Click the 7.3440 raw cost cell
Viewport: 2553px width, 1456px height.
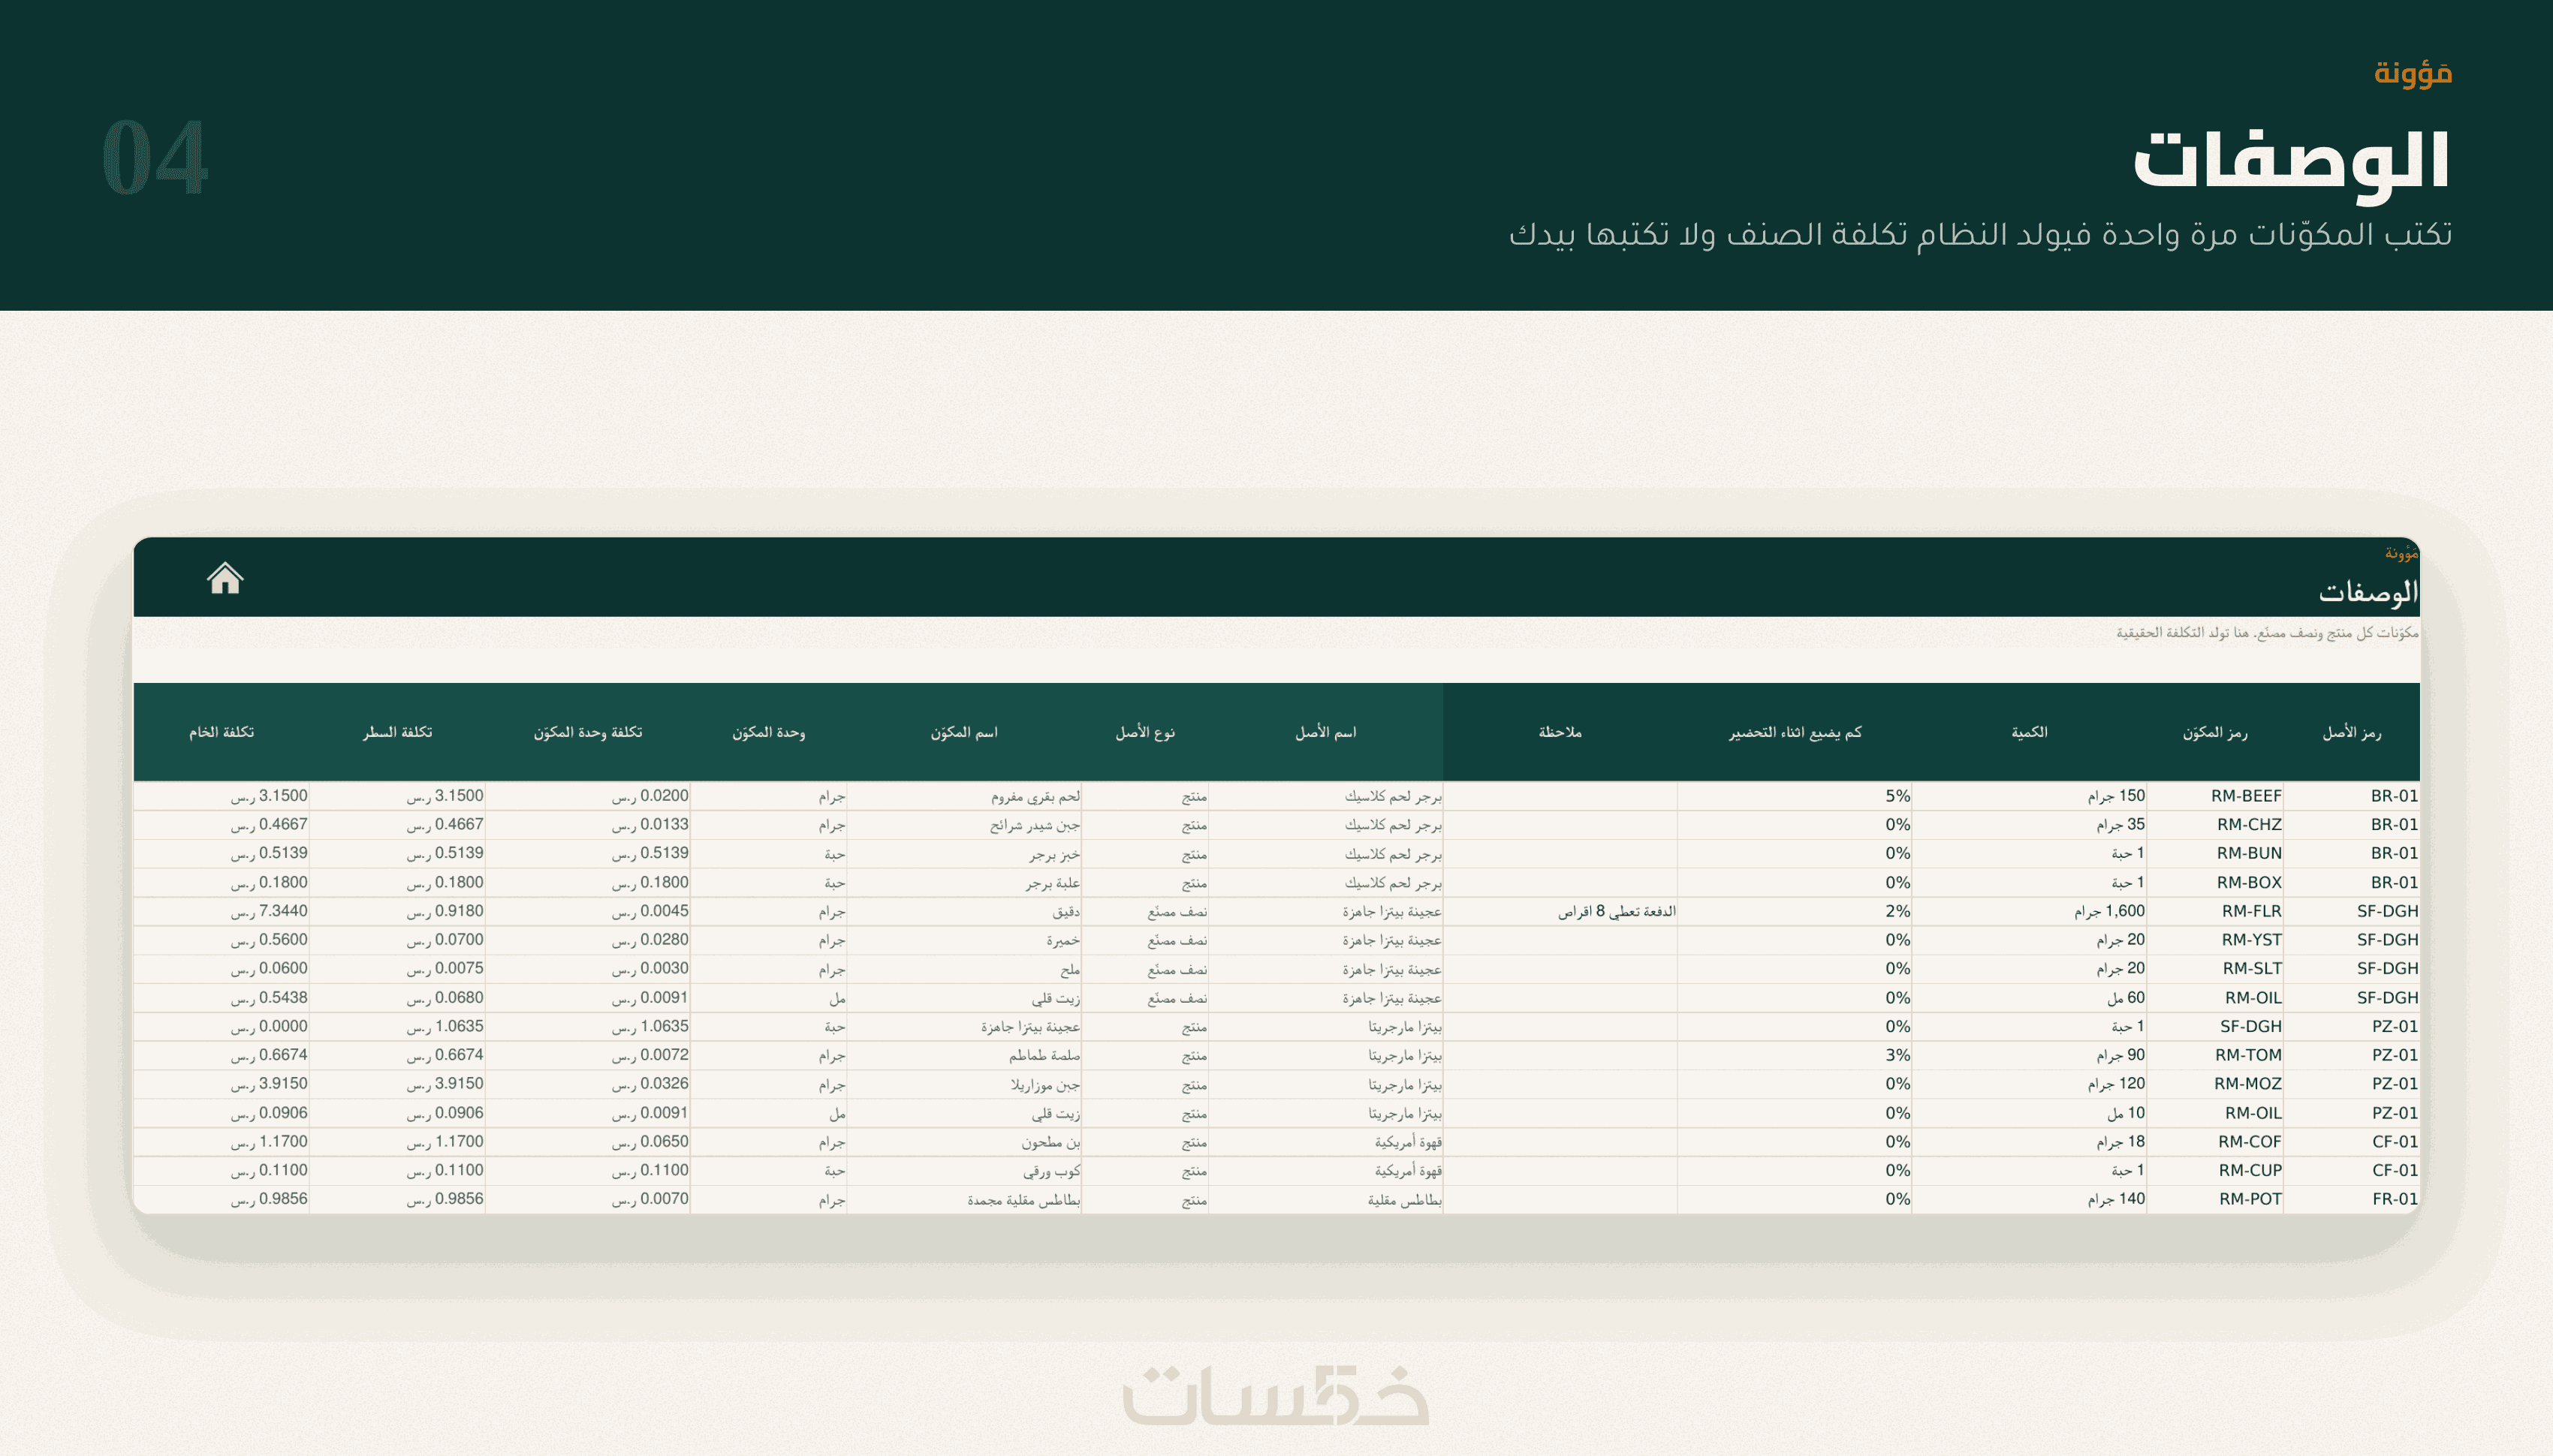tap(221, 911)
